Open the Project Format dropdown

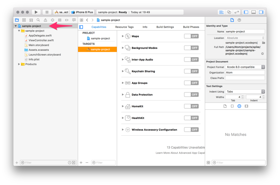(245, 67)
